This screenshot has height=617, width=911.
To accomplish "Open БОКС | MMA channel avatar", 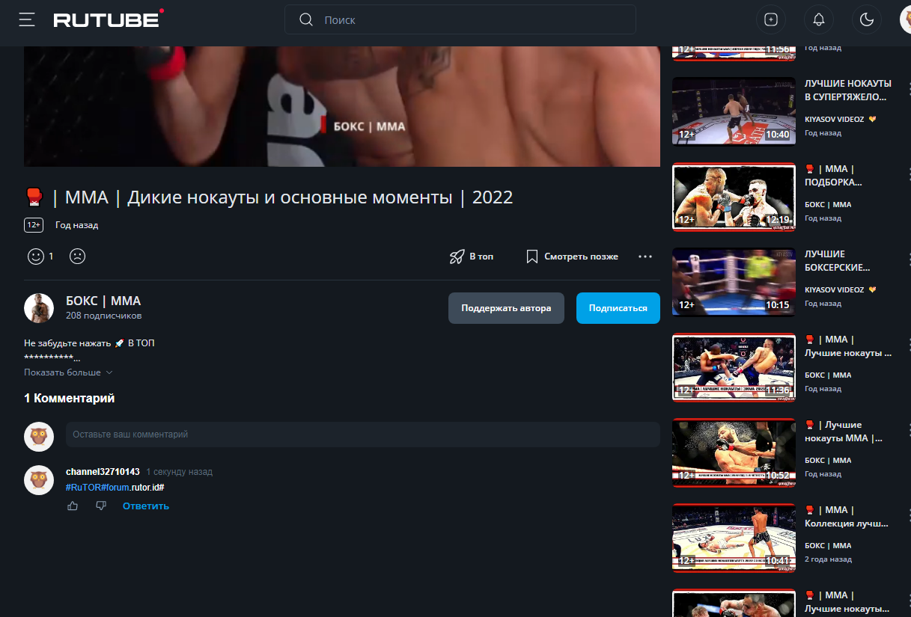I will point(39,308).
